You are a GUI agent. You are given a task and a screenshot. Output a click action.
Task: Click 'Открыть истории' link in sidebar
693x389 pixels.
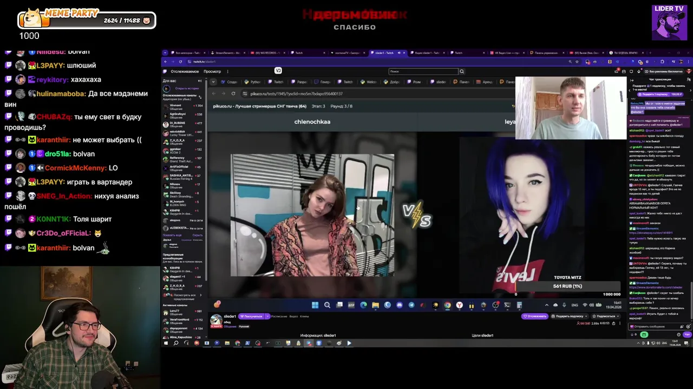187,89
